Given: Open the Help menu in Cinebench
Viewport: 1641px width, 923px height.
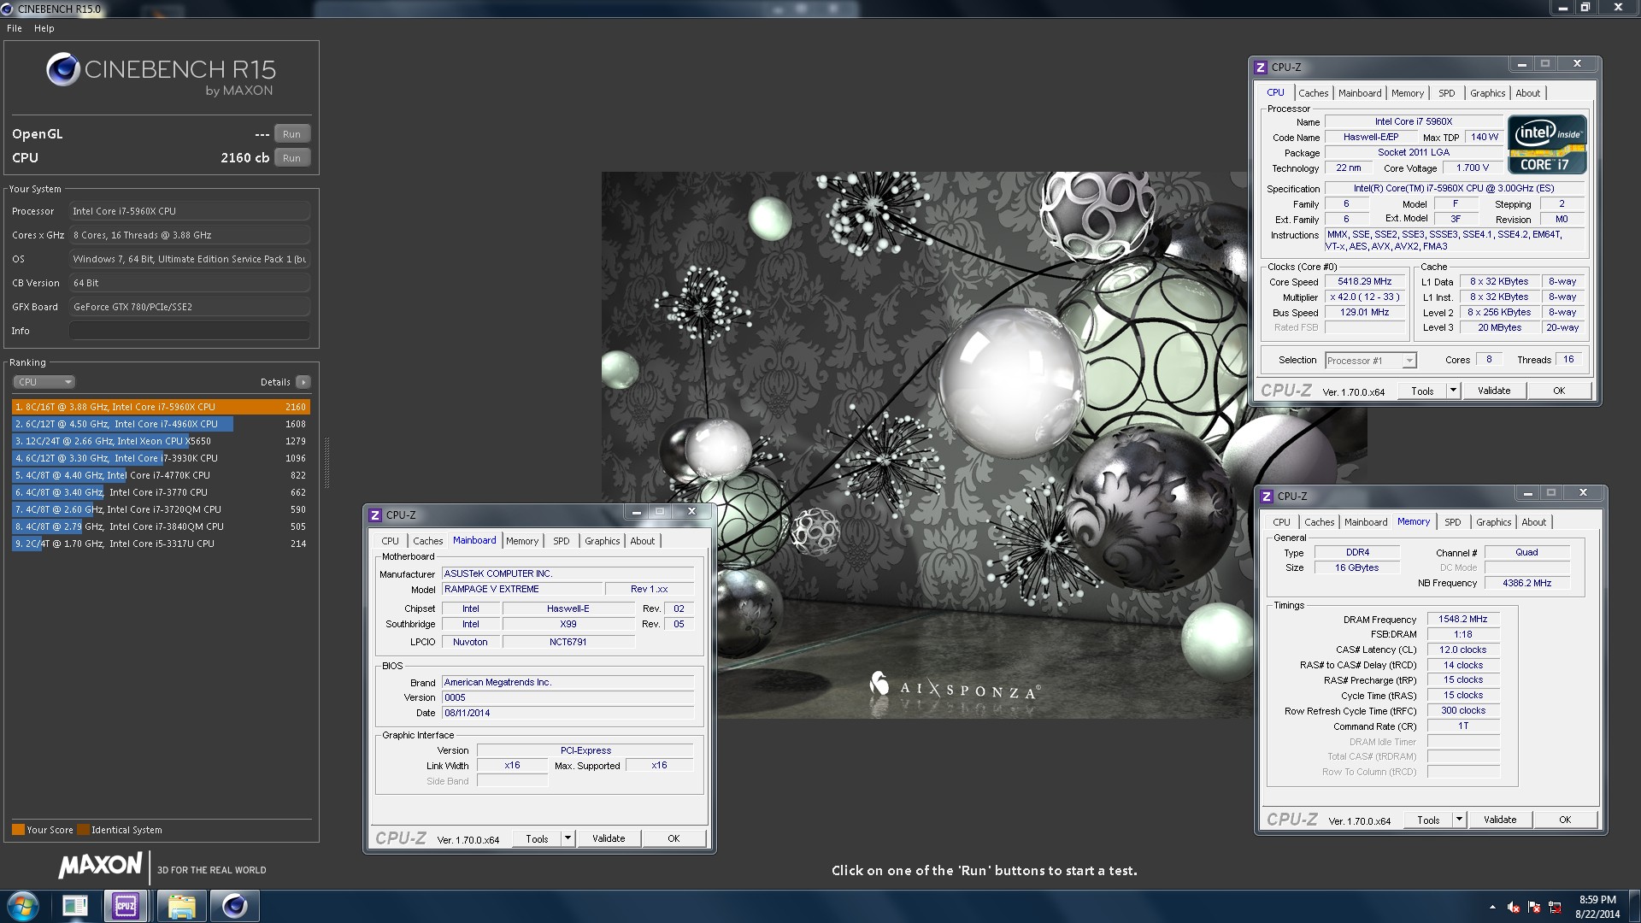Looking at the screenshot, I should [44, 28].
